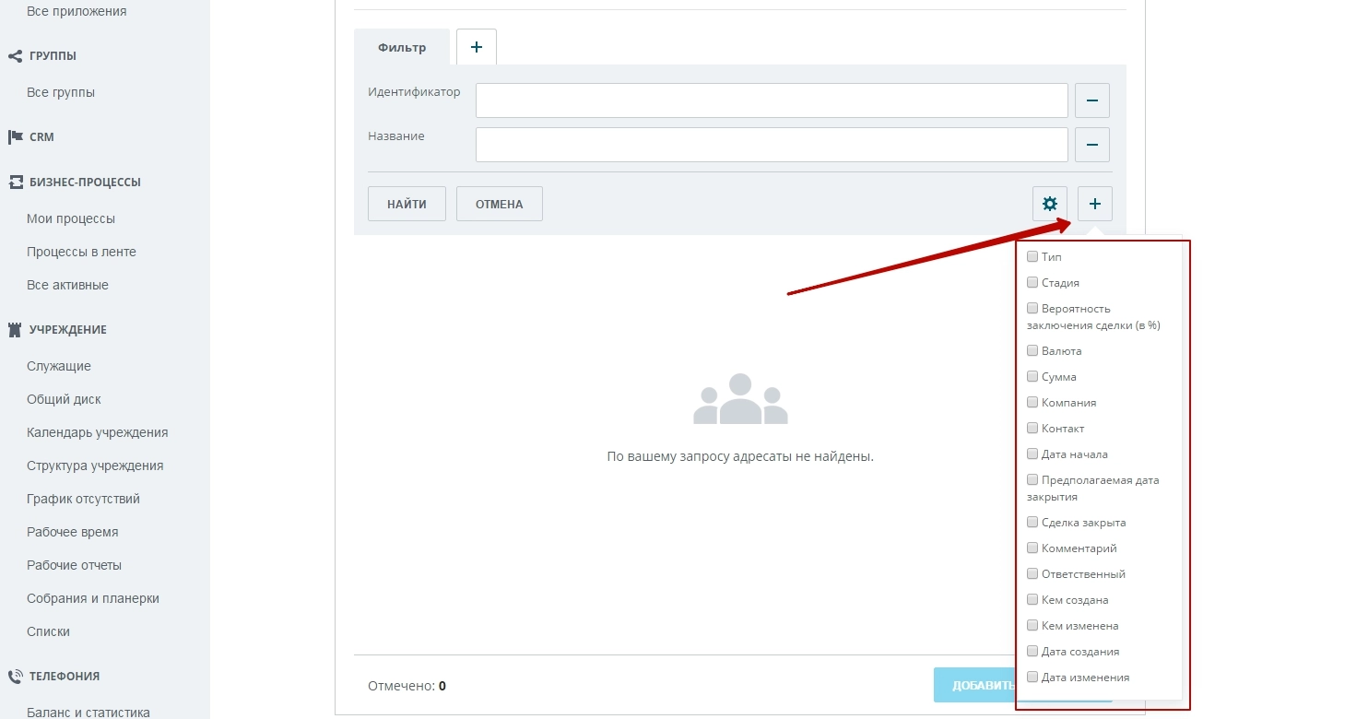Click plus icon to add filter field
1368x719 pixels.
pos(1094,204)
